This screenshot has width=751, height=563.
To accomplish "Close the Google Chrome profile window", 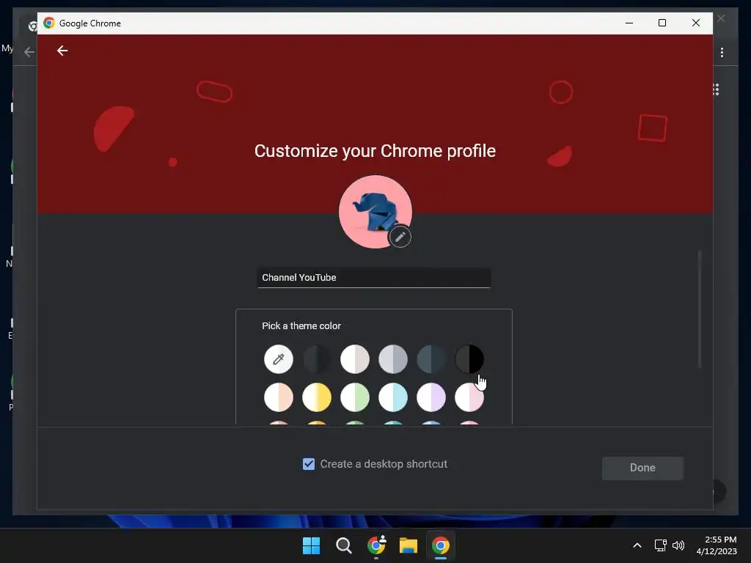I will click(696, 23).
